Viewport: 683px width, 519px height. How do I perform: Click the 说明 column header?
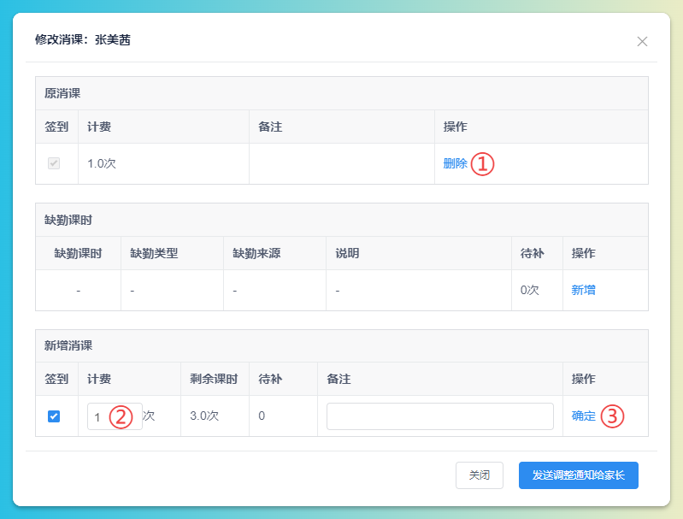(x=347, y=253)
